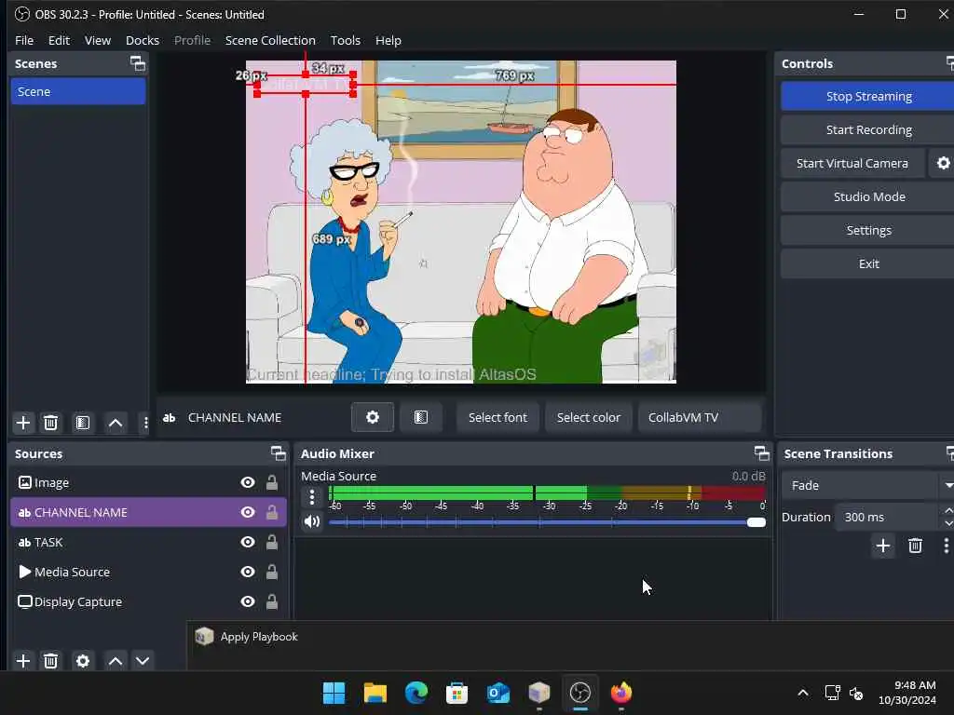954x715 pixels.
Task: Click Select font button
Action: tap(497, 417)
